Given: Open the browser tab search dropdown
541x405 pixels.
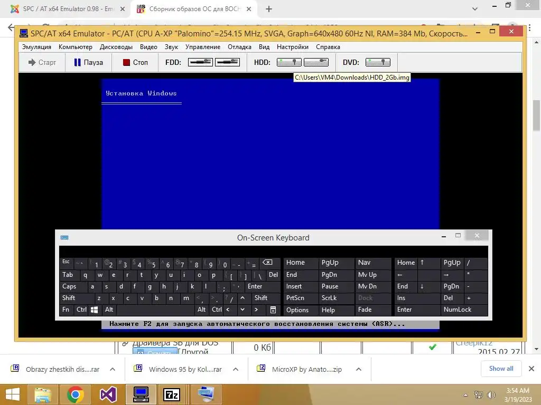Looking at the screenshot, I should coord(475,9).
